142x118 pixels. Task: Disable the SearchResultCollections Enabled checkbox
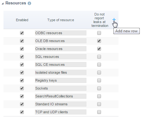[22, 96]
